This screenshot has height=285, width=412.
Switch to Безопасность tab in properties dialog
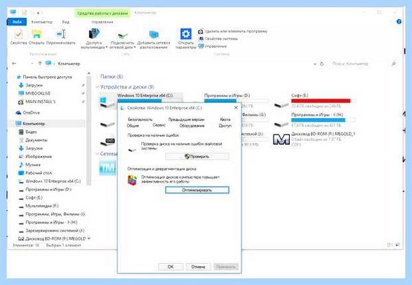point(140,119)
